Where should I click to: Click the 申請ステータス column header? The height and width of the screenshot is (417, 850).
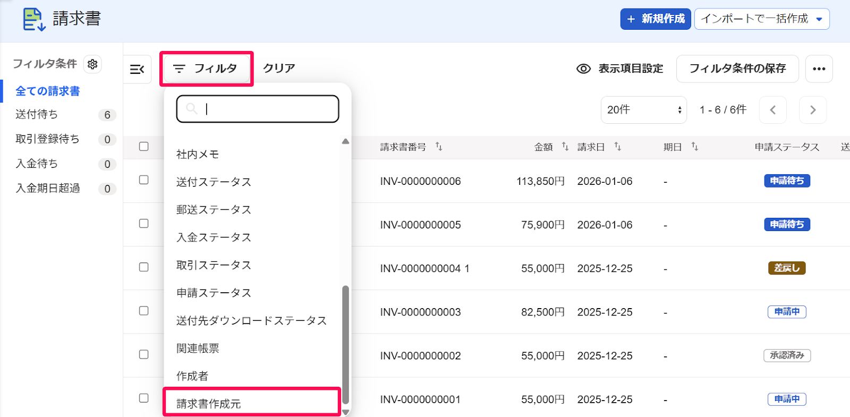(x=787, y=147)
